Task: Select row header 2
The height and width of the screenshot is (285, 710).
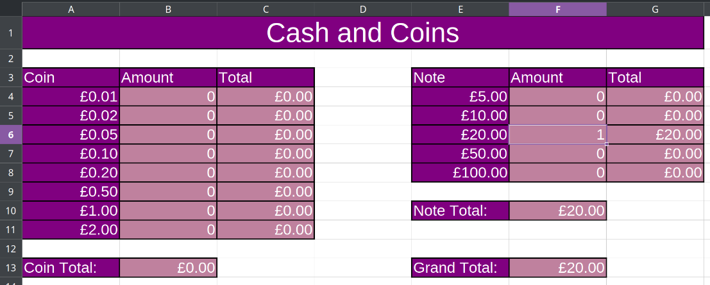Action: tap(11, 58)
